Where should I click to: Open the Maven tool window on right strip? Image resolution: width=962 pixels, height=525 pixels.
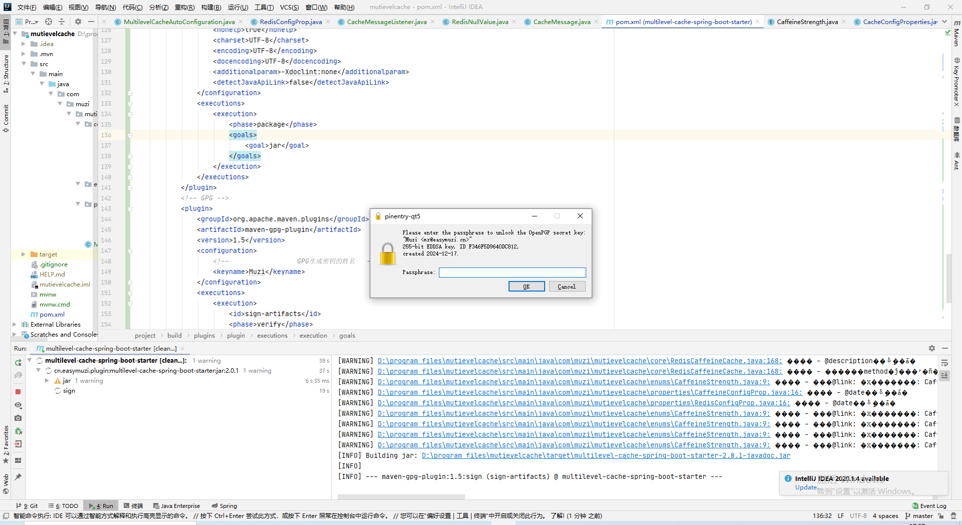click(x=956, y=34)
